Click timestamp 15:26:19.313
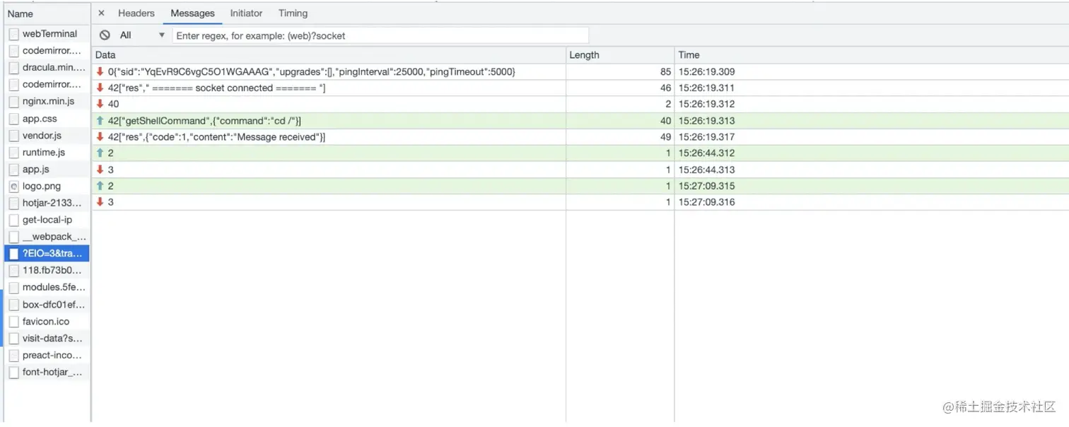Viewport: 1069px width, 427px height. 706,121
